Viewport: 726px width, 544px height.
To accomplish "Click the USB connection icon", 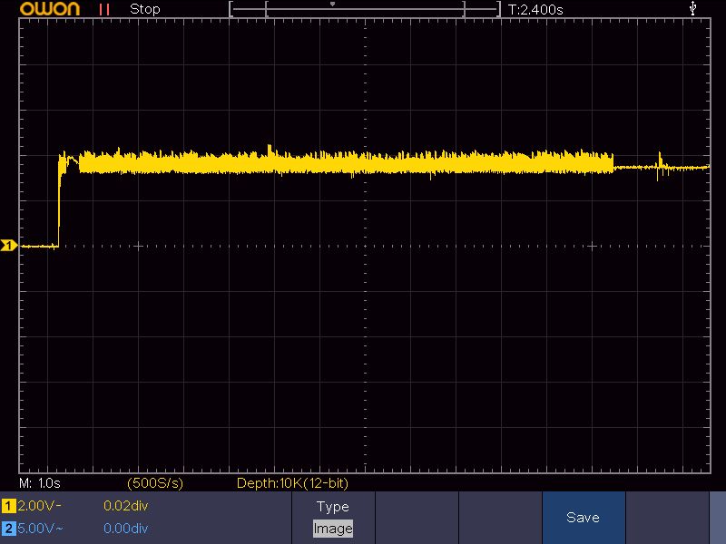I will (694, 9).
